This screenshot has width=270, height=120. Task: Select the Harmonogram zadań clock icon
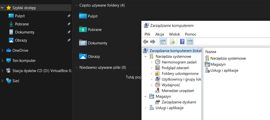tap(158, 62)
